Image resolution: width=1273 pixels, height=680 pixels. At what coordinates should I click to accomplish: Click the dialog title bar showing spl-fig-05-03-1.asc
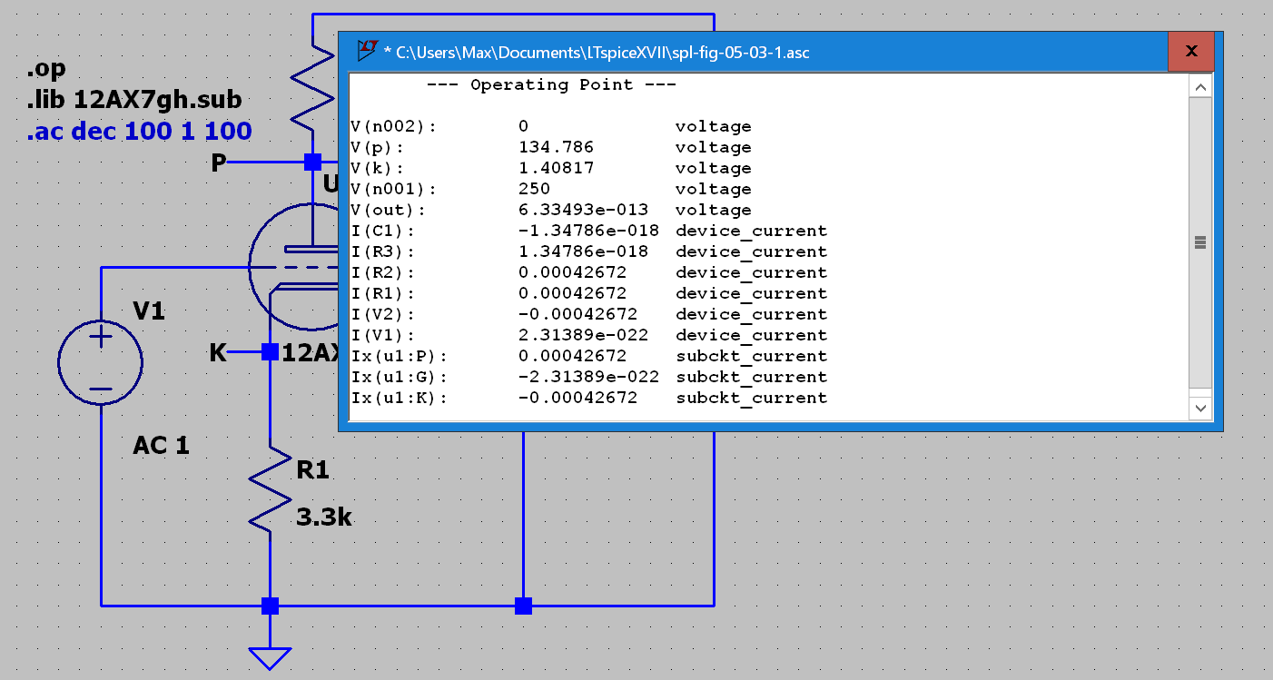726,52
